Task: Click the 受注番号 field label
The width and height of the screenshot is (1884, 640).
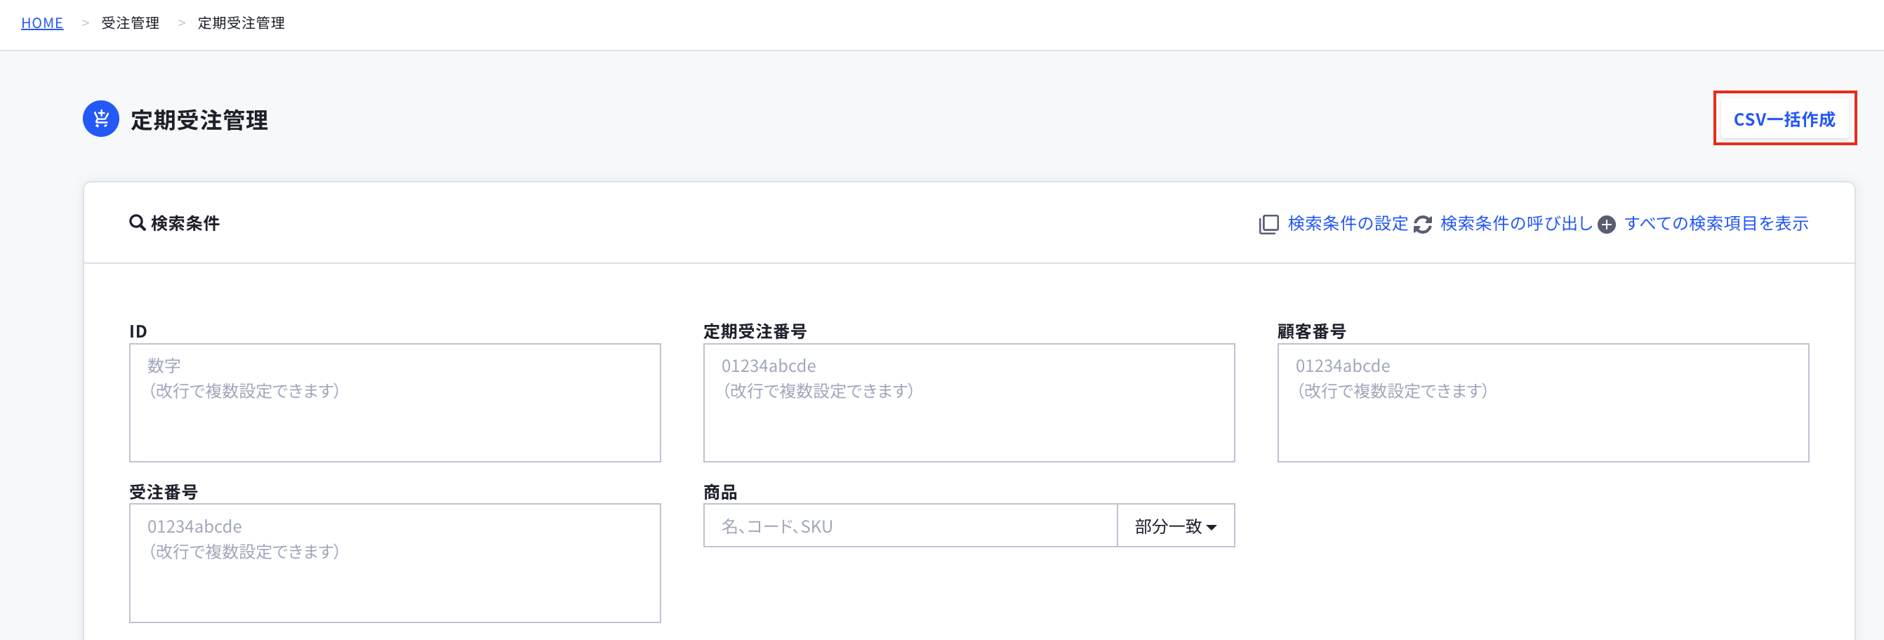Action: pyautogui.click(x=164, y=492)
